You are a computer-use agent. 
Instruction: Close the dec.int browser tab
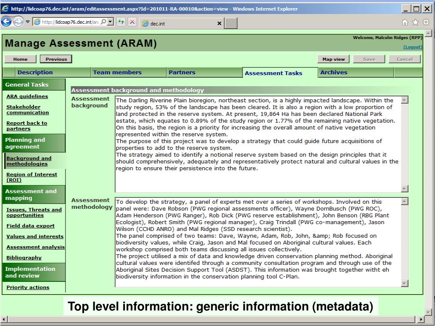(219, 24)
